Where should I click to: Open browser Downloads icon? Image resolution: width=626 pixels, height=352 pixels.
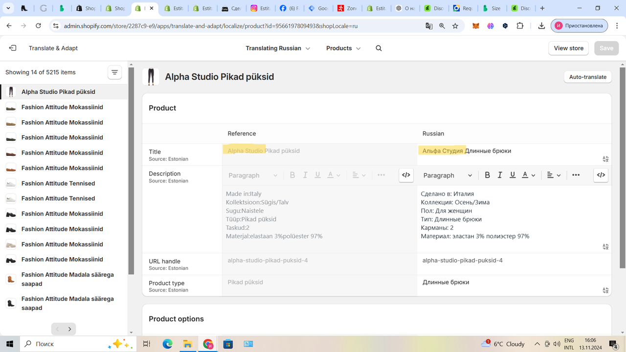541,26
